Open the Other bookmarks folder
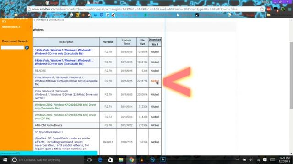 (279, 15)
